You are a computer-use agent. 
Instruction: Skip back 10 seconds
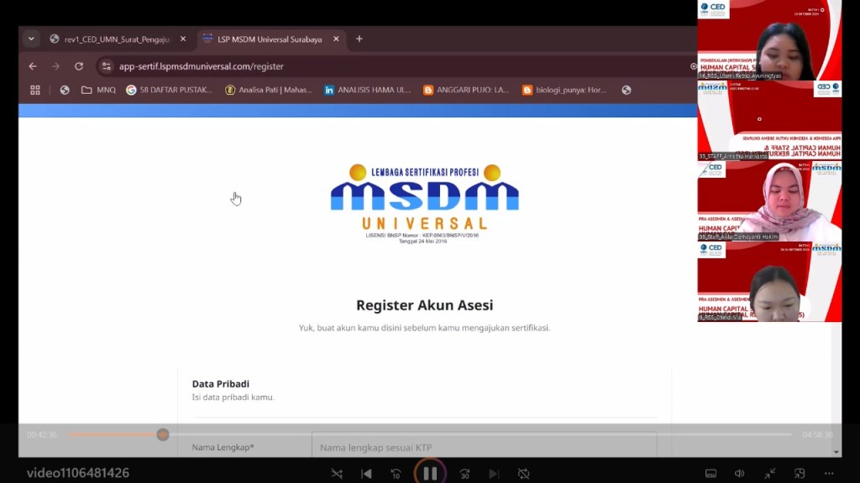[396, 474]
